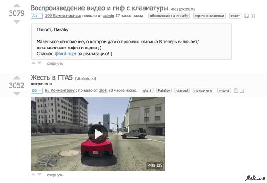Select tag 'обновление на пикабу'

(169, 16)
